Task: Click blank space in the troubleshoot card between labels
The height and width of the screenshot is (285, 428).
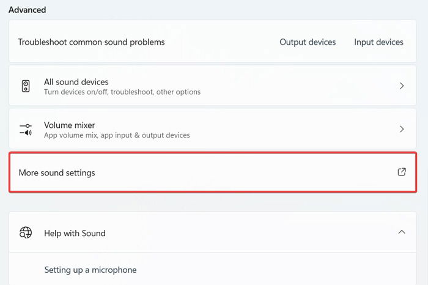Action: (222, 42)
